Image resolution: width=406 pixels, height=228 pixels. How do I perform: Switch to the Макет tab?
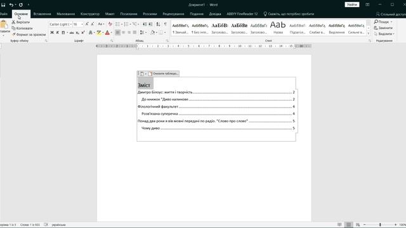[x=110, y=14]
